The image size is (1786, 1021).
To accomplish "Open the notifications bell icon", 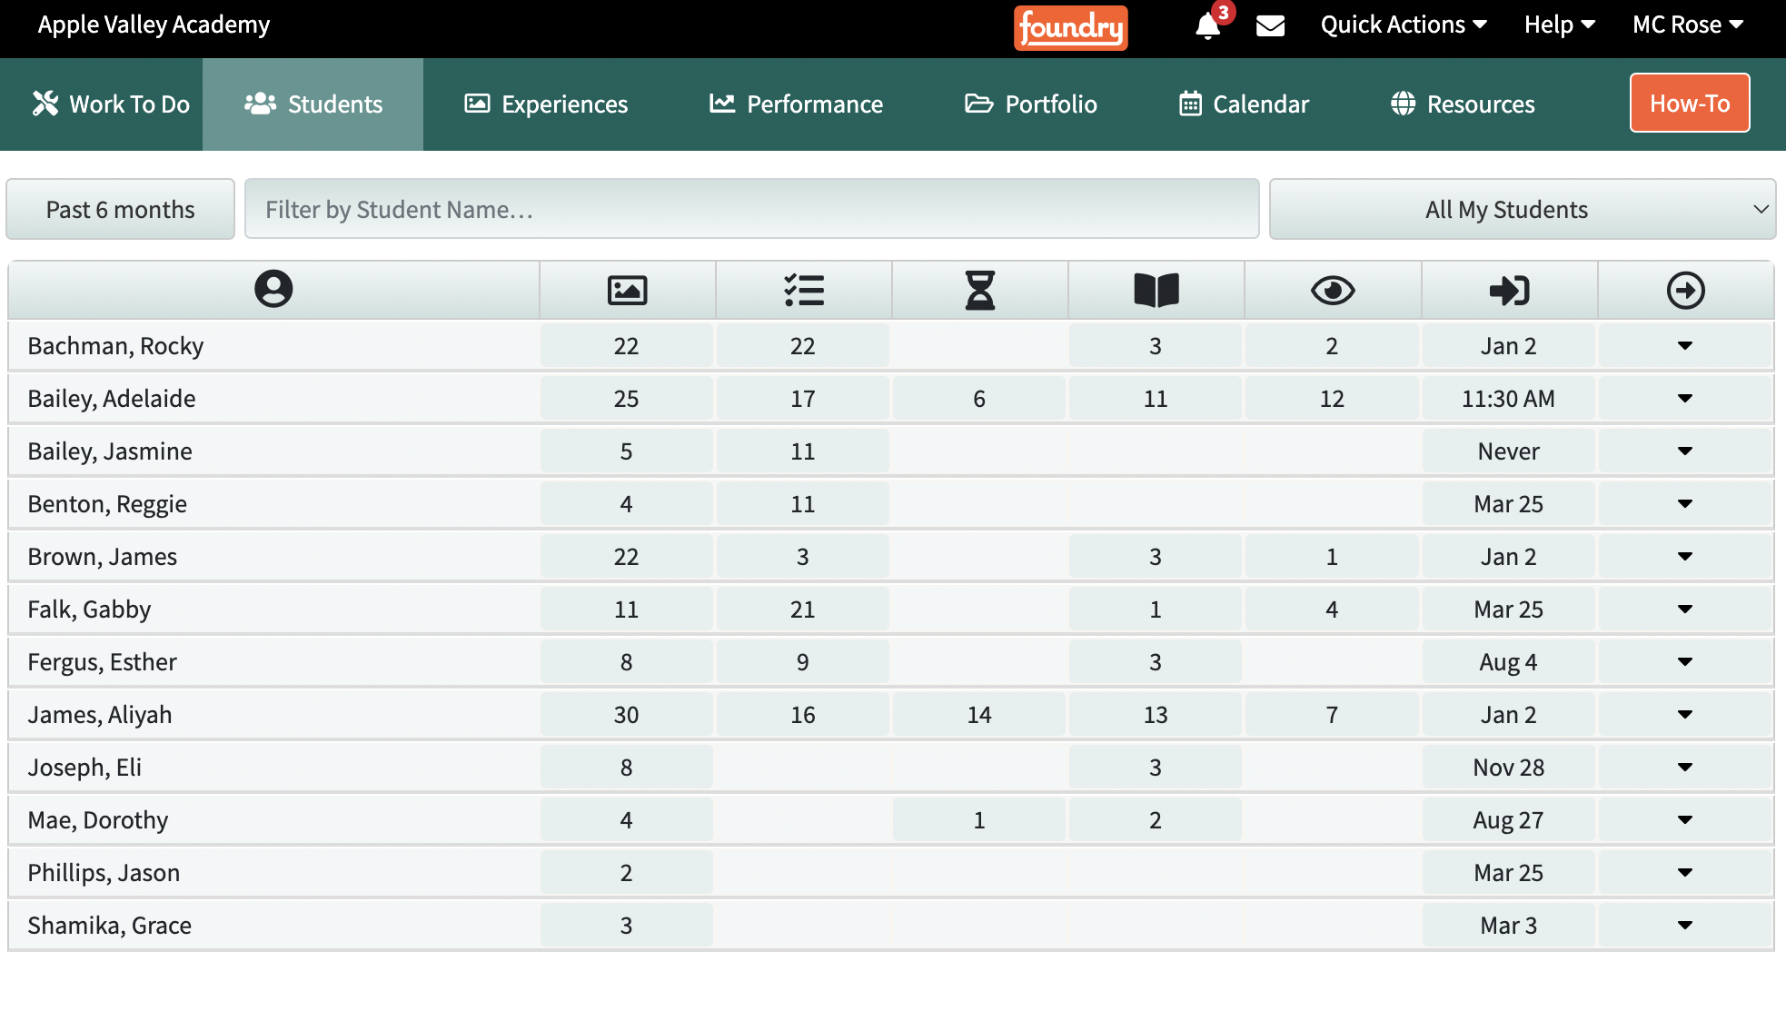I will [1207, 25].
